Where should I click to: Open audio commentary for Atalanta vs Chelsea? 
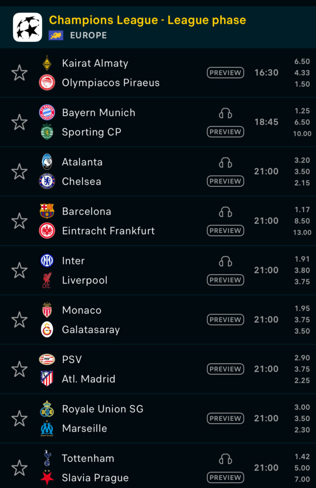[225, 163]
